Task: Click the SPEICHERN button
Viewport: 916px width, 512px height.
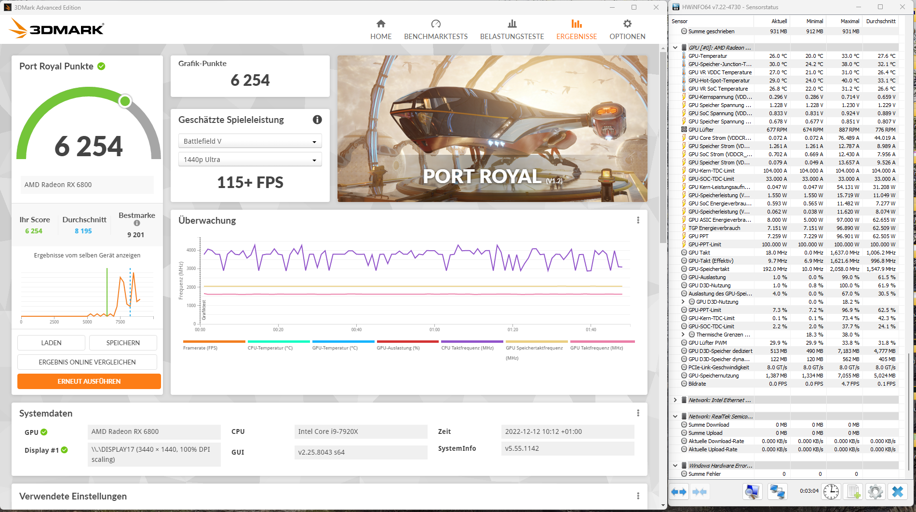Action: coord(123,343)
